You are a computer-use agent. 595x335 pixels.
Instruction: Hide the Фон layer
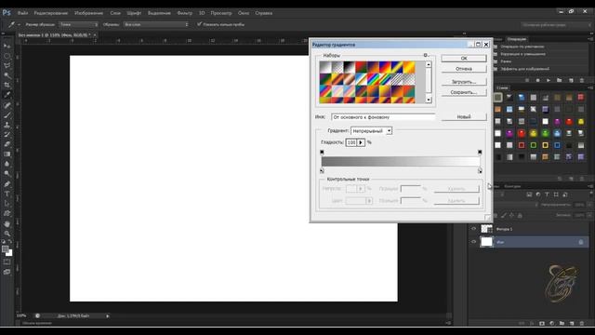(473, 242)
